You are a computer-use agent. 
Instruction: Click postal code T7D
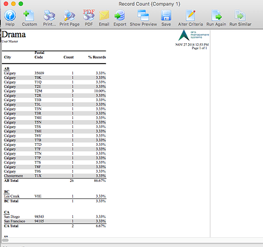38,145
